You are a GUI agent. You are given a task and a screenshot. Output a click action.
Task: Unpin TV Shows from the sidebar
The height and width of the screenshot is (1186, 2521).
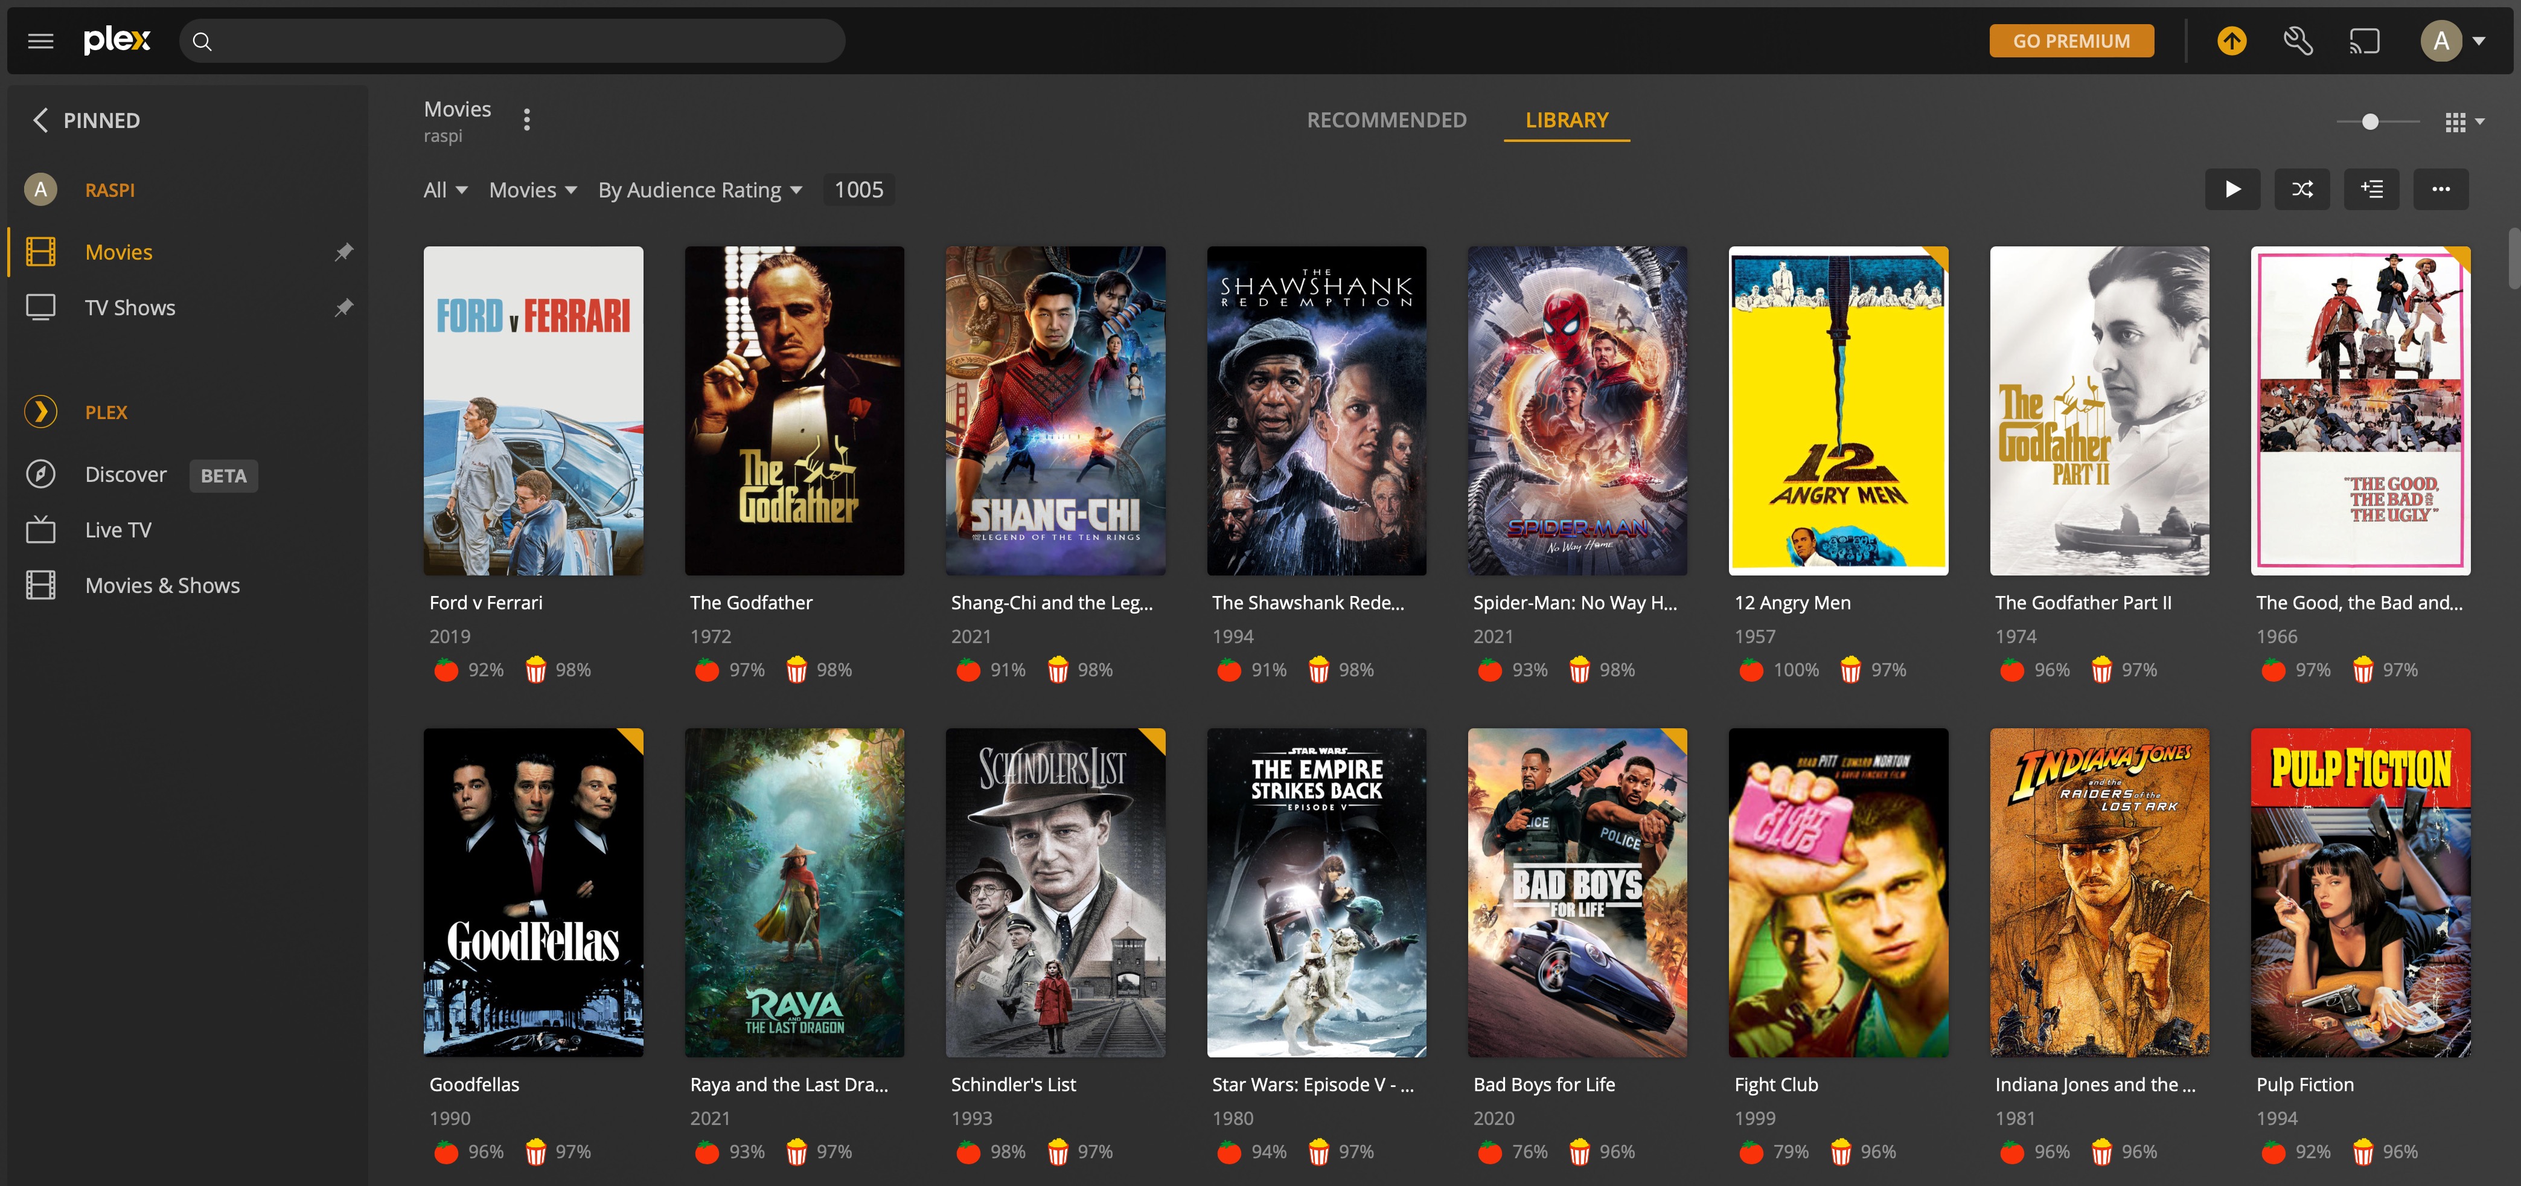click(343, 307)
